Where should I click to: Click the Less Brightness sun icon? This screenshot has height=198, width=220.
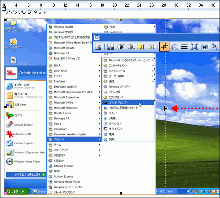(x=151, y=47)
